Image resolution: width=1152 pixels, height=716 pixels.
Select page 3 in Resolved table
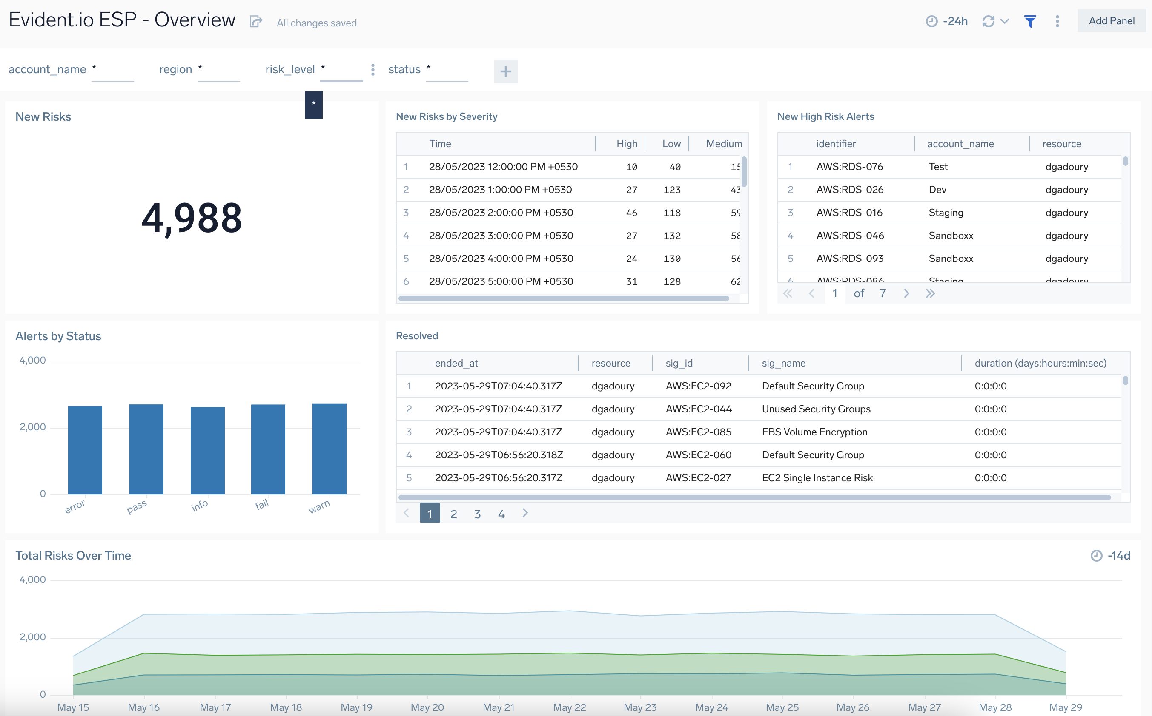[477, 513]
